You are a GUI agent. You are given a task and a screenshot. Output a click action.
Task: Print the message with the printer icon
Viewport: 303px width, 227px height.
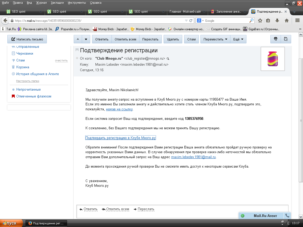point(276,39)
